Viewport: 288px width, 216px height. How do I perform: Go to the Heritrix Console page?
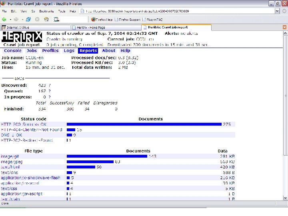tap(13, 51)
